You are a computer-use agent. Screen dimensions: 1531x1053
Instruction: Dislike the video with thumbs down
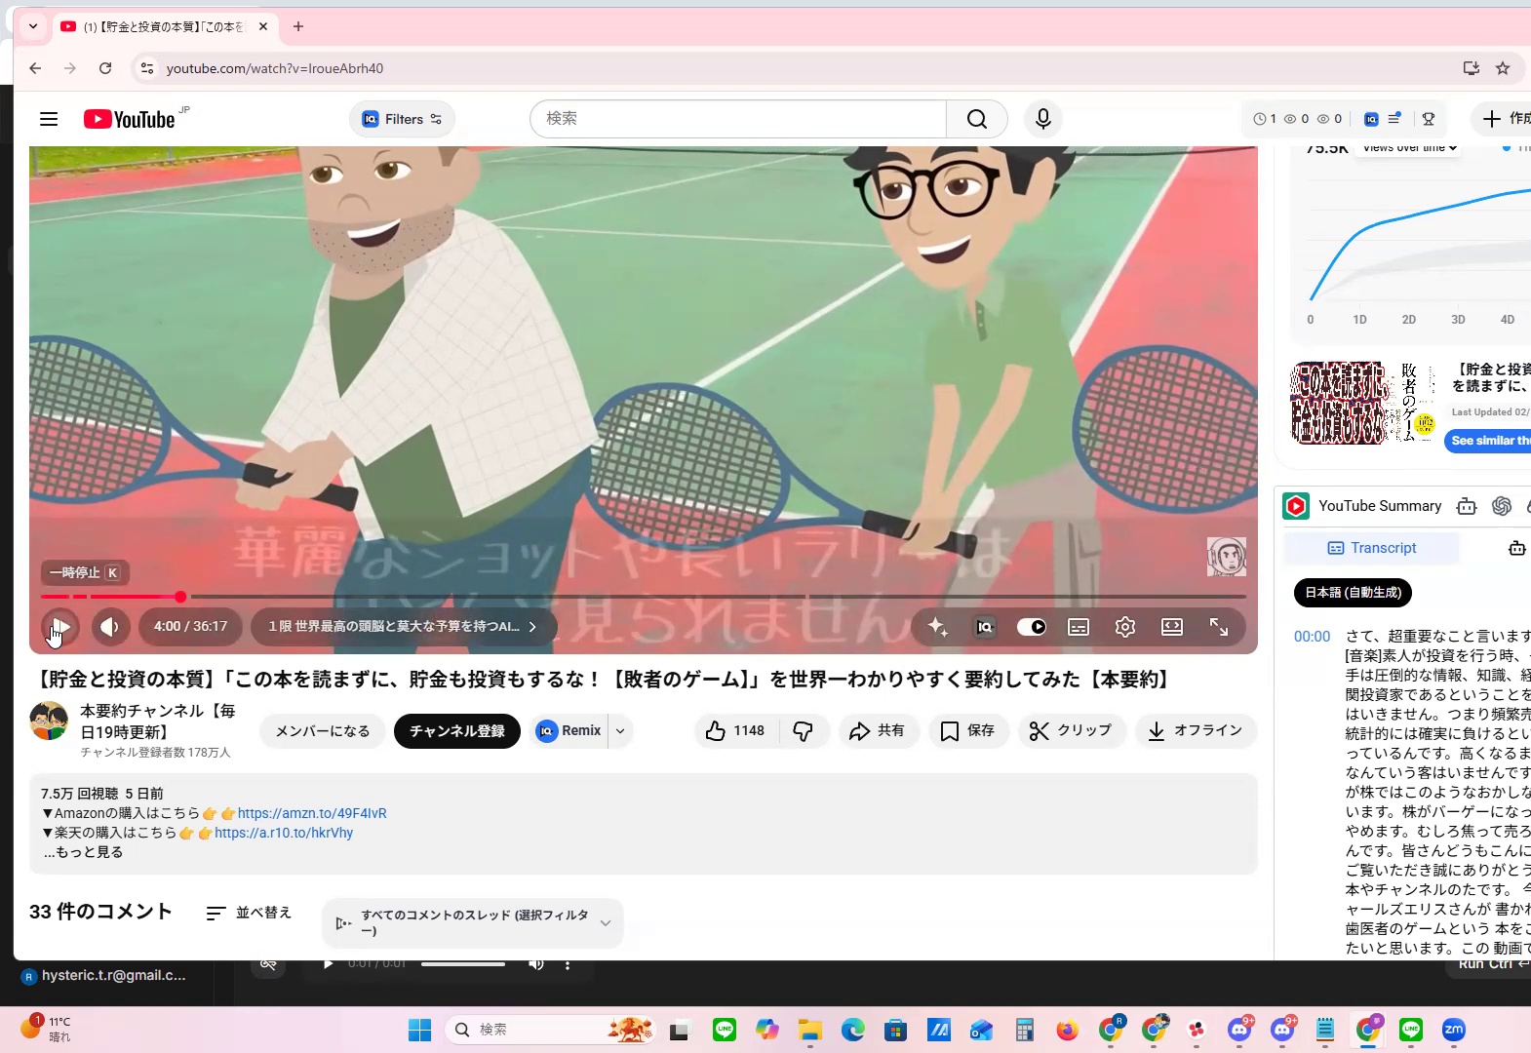tap(804, 731)
